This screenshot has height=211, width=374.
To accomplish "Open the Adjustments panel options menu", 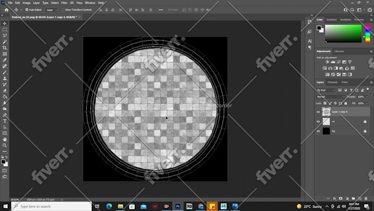I will coord(371,51).
